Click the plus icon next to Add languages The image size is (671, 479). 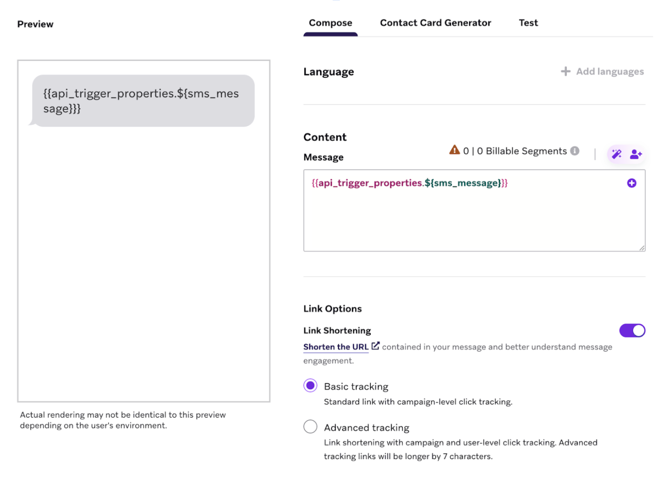coord(565,71)
